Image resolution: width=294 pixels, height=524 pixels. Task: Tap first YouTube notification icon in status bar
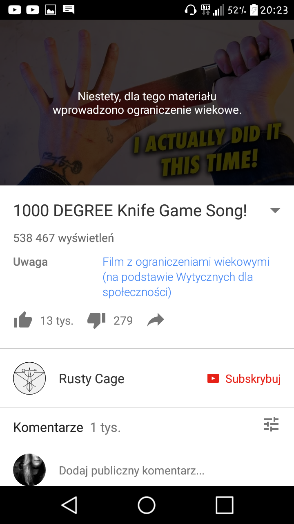pos(15,9)
